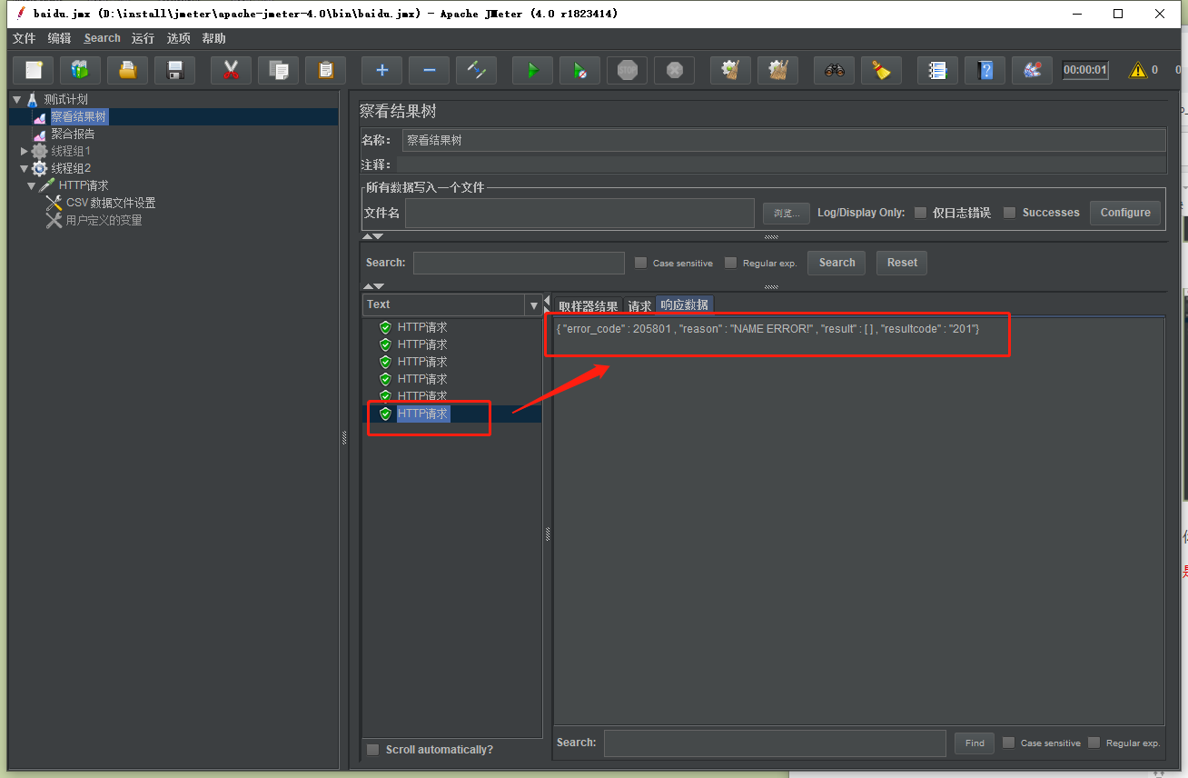Click the Copy toolbar icon
Viewport: 1188px width, 778px height.
(279, 70)
